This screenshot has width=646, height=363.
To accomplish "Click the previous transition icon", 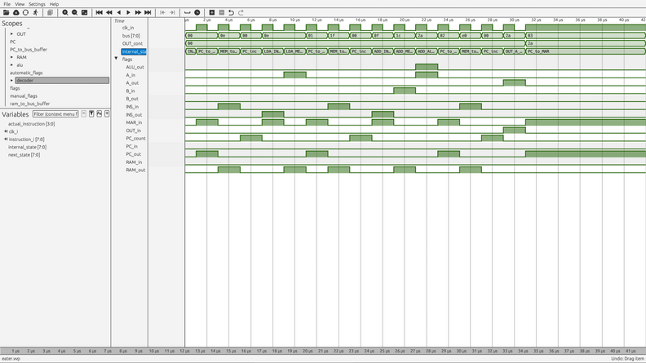I will coord(163,12).
